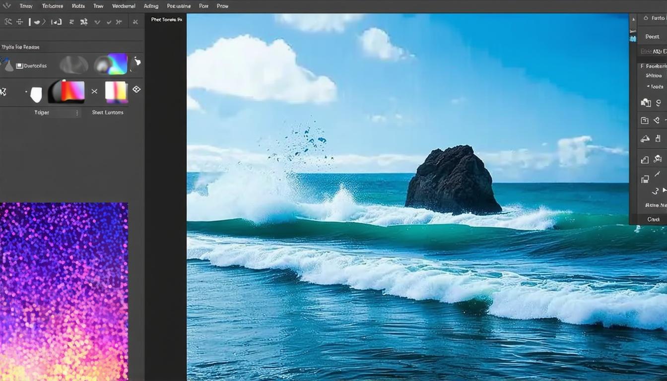This screenshot has height=381, width=667.
Task: Toggle the X cancel control in the options bar
Action: pyautogui.click(x=136, y=22)
